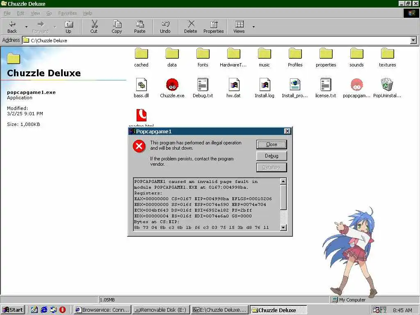Dismiss the Popcapgame1 dialog with title X
This screenshot has height=315, width=420.
click(x=287, y=131)
